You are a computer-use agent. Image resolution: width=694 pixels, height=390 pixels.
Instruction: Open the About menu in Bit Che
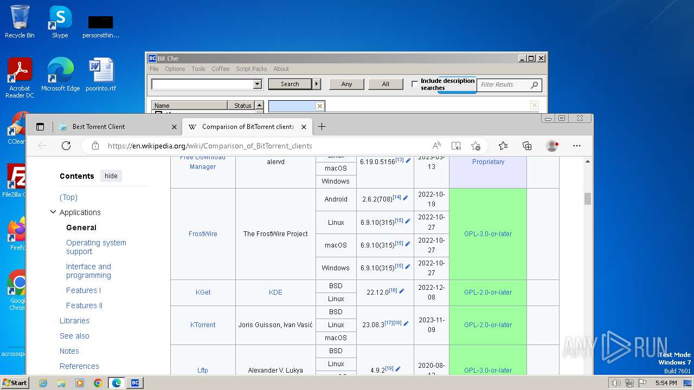pos(281,69)
